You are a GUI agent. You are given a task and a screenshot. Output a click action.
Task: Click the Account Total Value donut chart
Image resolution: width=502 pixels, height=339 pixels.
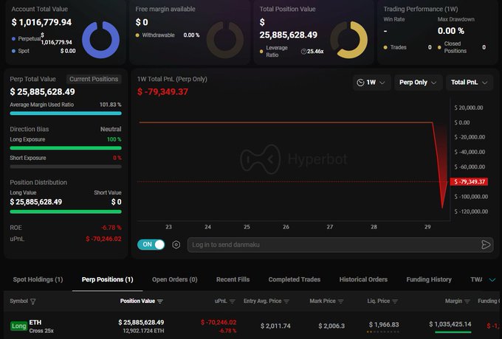click(x=101, y=40)
